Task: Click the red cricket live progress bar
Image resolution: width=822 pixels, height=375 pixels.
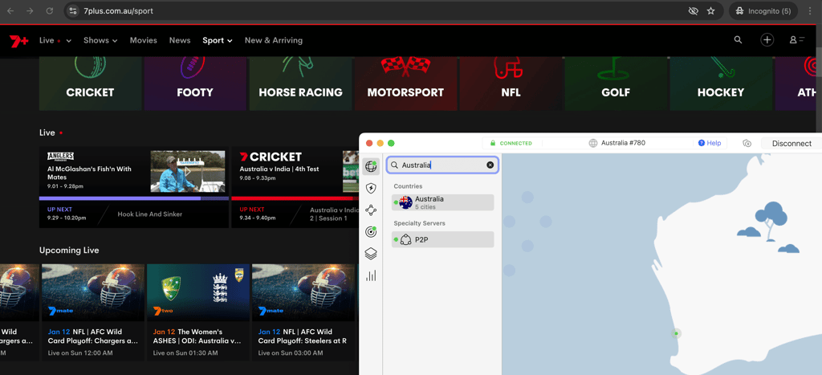Action: (x=295, y=198)
